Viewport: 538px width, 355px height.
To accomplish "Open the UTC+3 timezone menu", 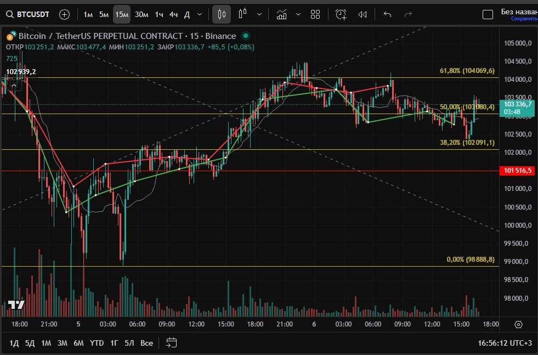I will tap(505, 343).
